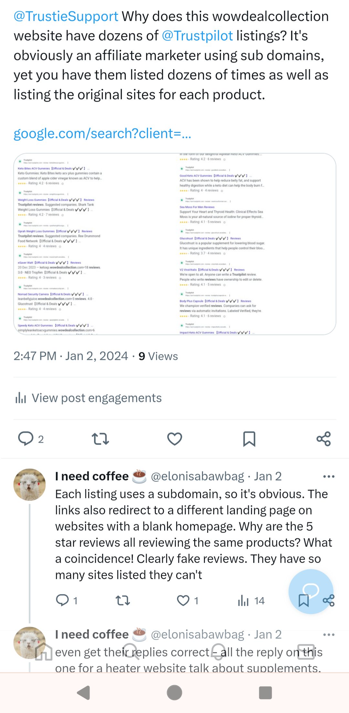Viewport: 349px width, 713px height.
Task: Open more options on first reply
Action: (x=329, y=476)
